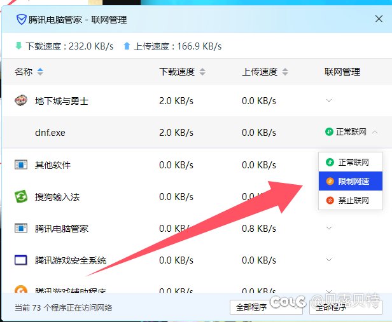392x322 pixels.
Task: Collapse dnf.exe 正常联网 dropdown arrow
Action: pyautogui.click(x=375, y=132)
